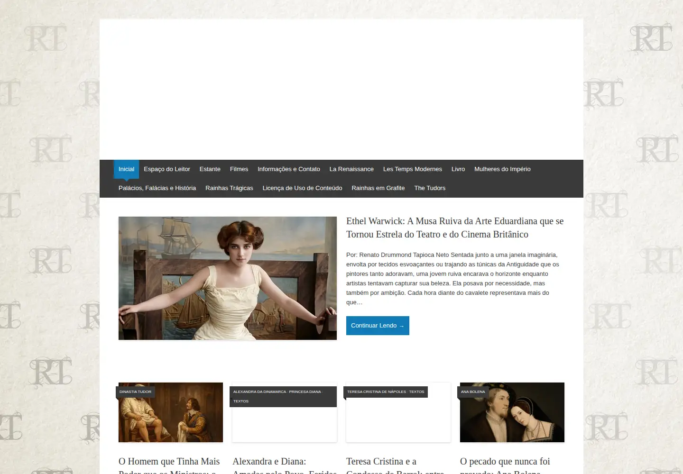The image size is (683, 474).
Task: Click the Continuar Lendo button
Action: 378,326
